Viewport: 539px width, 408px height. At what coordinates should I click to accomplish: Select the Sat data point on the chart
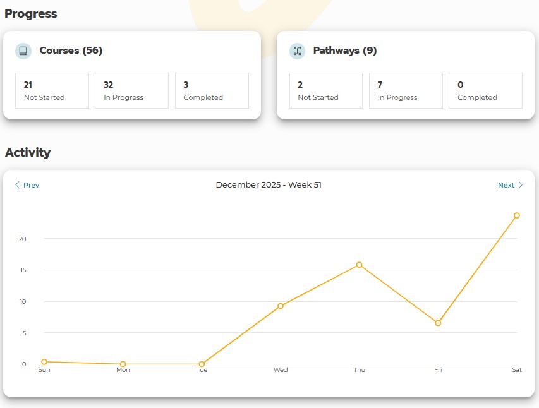point(517,216)
